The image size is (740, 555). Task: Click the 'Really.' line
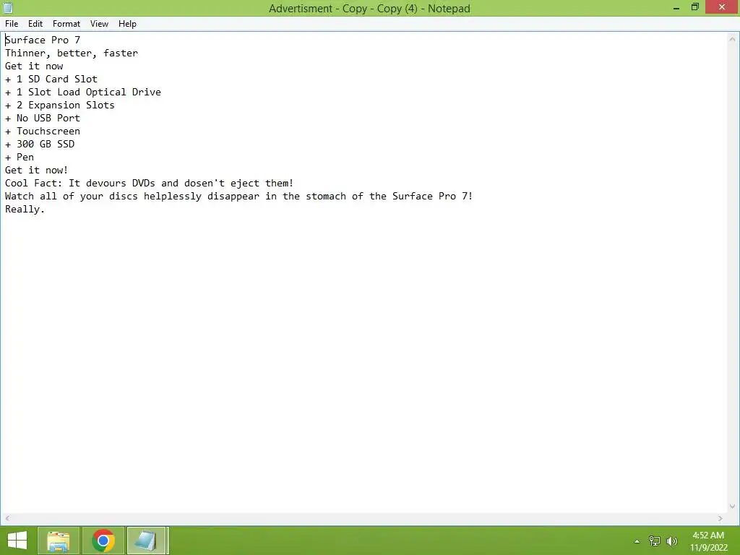click(x=25, y=209)
